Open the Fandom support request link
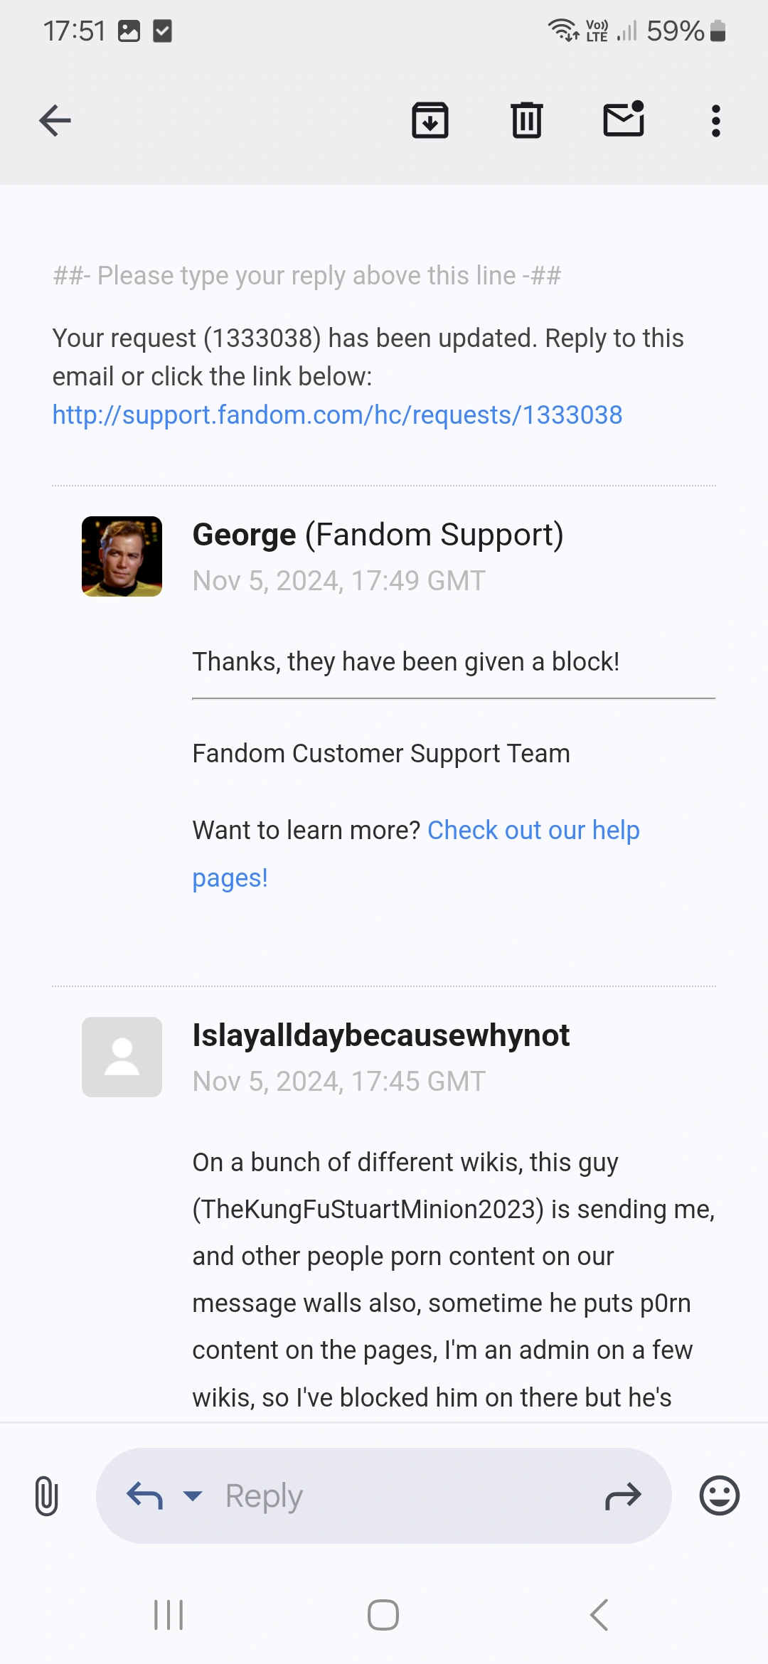This screenshot has width=768, height=1664. pos(337,415)
